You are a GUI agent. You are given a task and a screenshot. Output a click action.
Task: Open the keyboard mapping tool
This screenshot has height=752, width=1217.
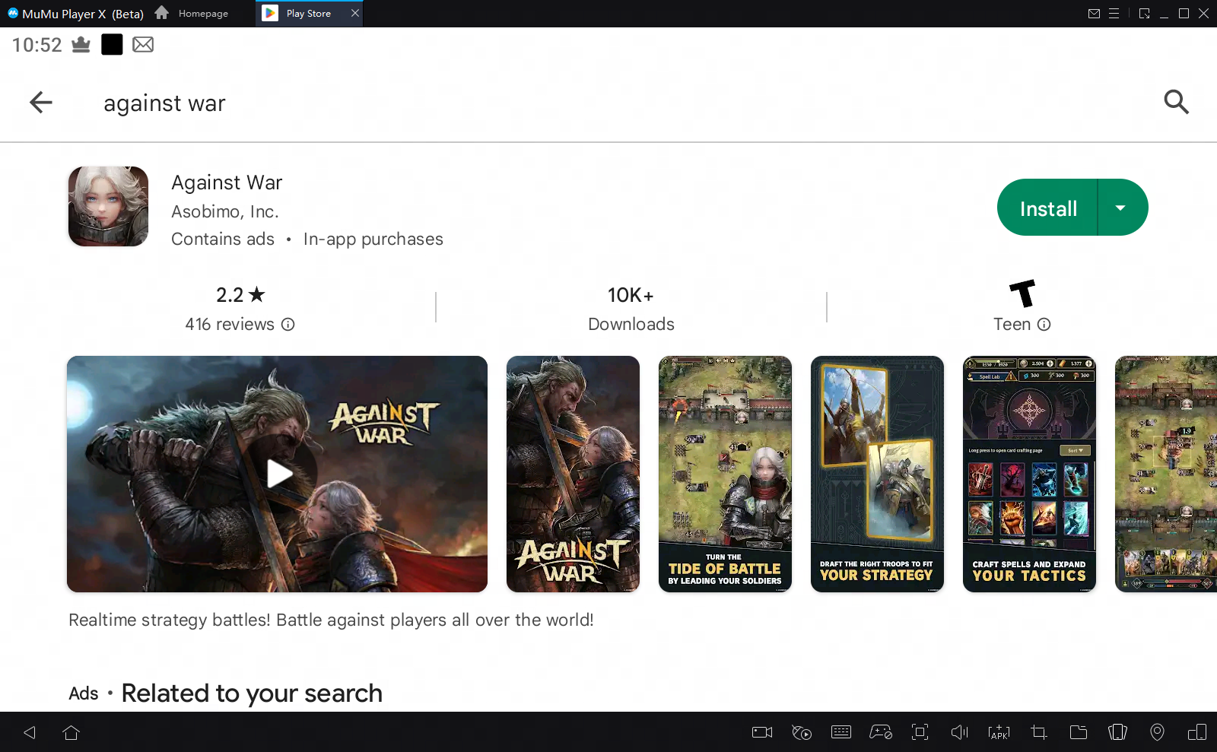840,731
